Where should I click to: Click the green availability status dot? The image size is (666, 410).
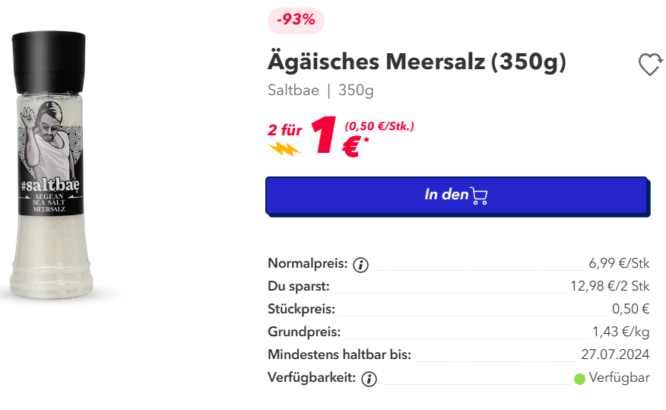click(579, 379)
